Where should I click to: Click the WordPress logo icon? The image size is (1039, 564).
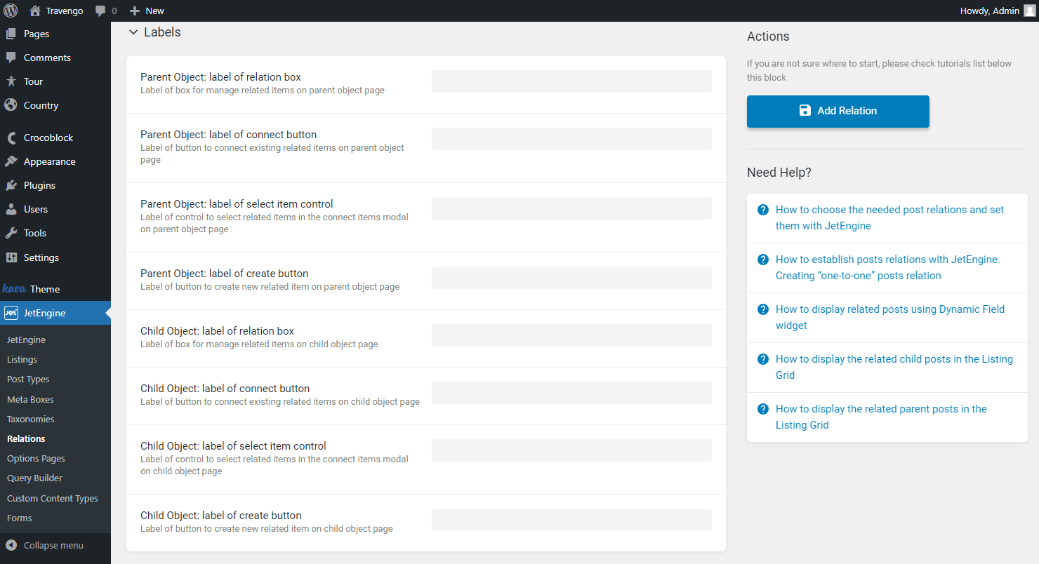pyautogui.click(x=11, y=11)
